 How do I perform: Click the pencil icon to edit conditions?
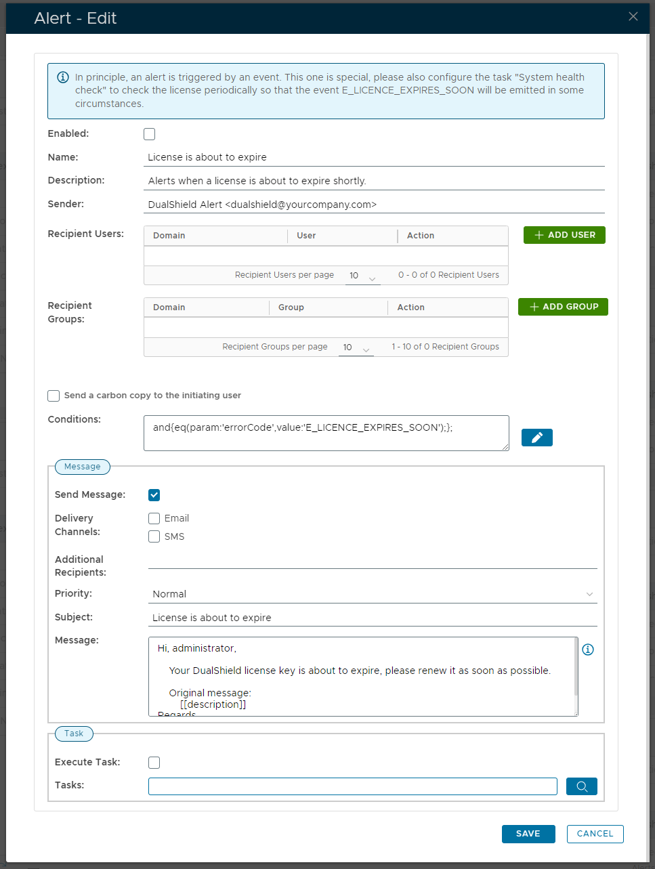(536, 438)
